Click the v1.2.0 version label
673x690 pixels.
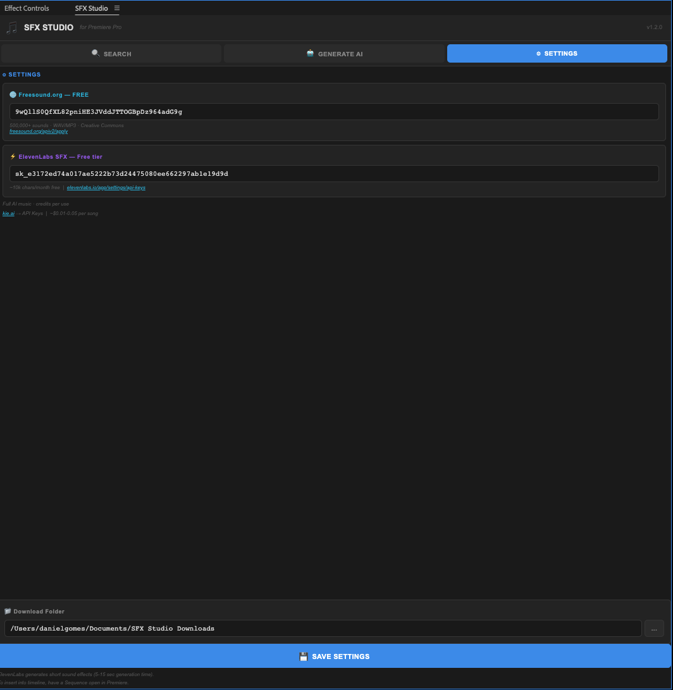[x=654, y=27]
